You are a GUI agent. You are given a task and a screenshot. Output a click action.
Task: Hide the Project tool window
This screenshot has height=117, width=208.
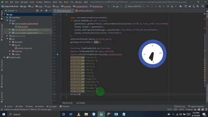pos(50,11)
